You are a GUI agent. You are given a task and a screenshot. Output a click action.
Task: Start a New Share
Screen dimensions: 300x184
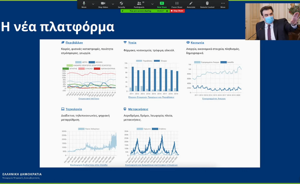(162, 4)
